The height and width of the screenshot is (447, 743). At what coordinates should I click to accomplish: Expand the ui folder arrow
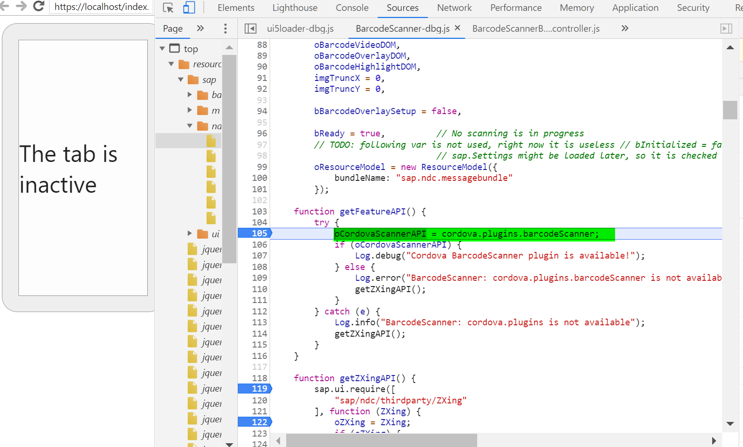pyautogui.click(x=190, y=233)
